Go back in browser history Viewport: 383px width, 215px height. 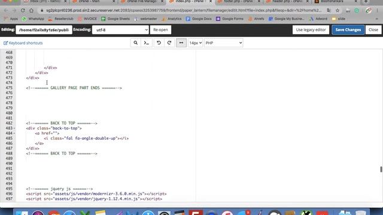point(6,11)
